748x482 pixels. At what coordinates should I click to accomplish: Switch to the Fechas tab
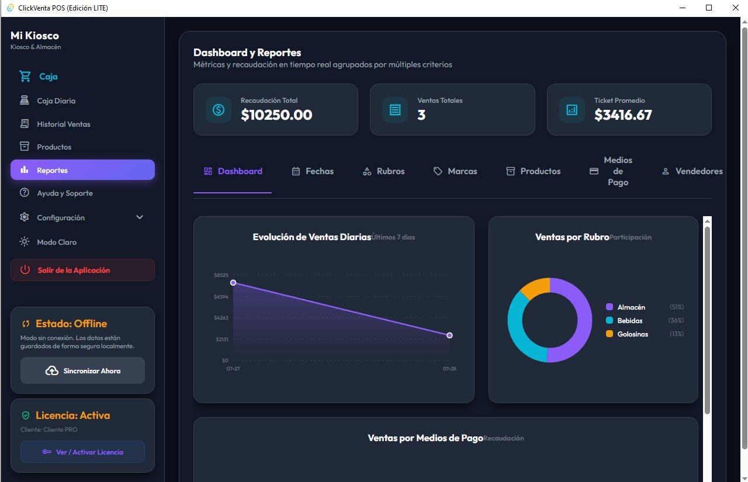coord(313,171)
